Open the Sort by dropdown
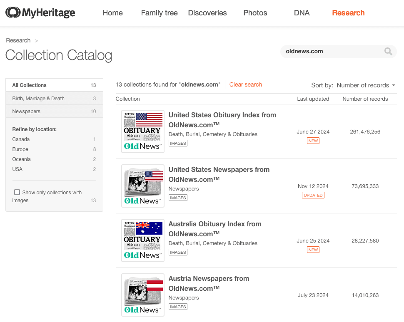 [366, 85]
